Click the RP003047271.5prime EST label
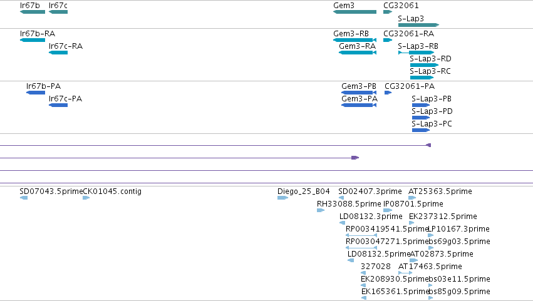Screen dimensions: 533x301 click(387, 242)
